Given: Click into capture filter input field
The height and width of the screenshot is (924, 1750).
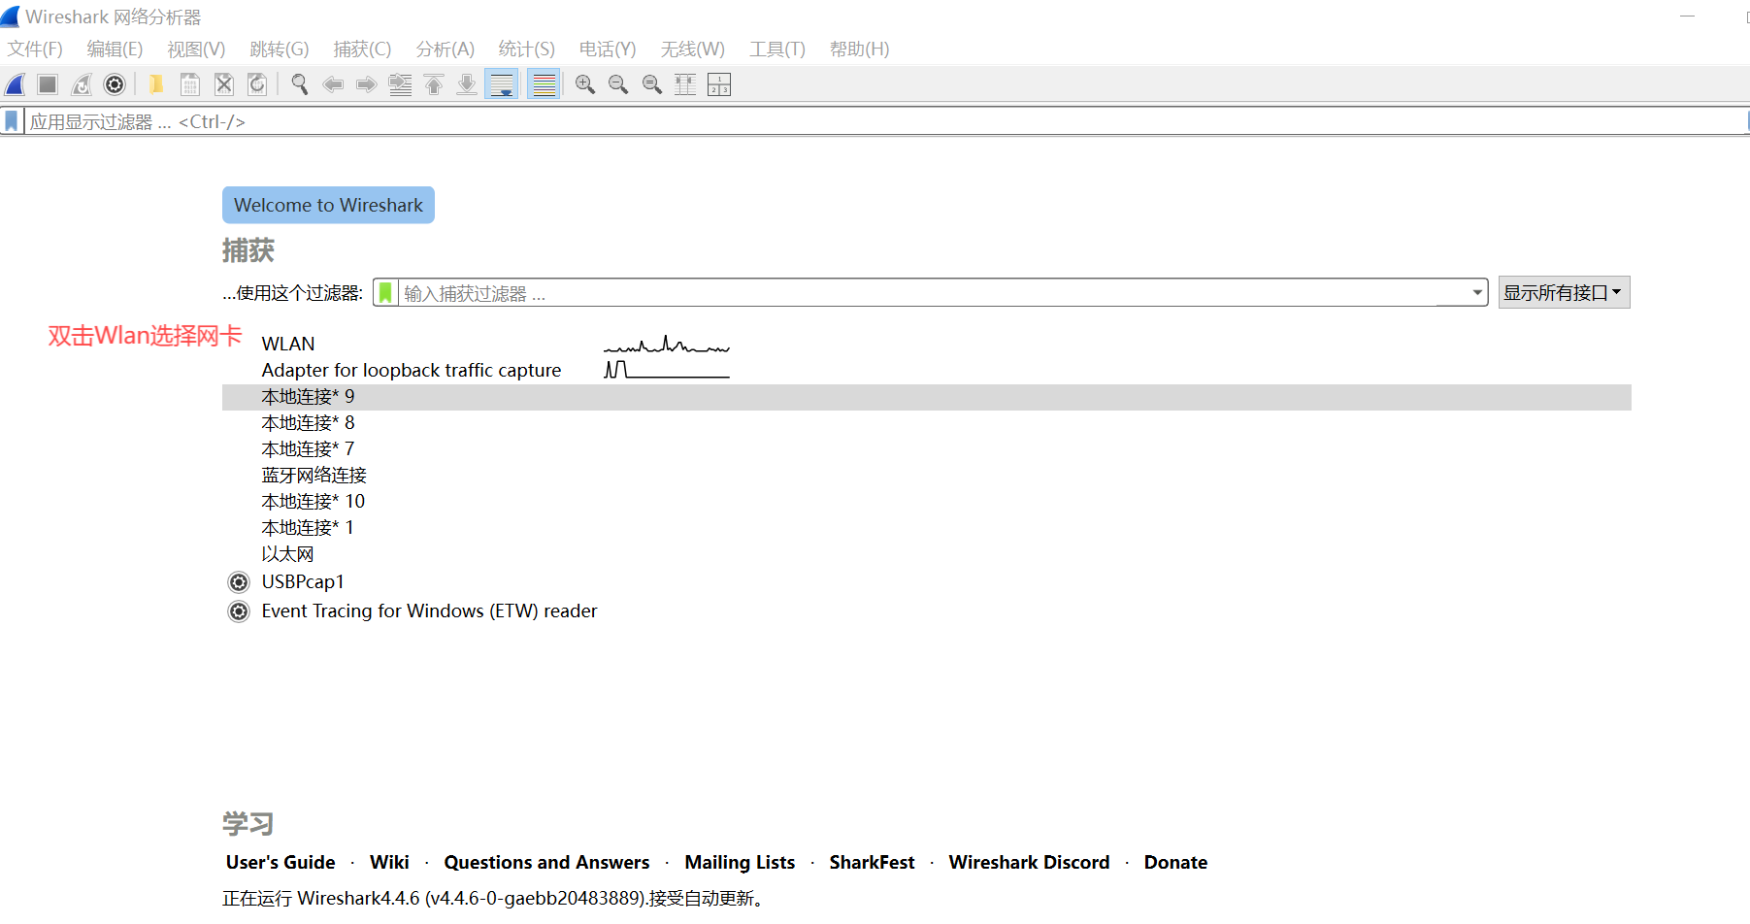Looking at the screenshot, I should click(x=932, y=292).
